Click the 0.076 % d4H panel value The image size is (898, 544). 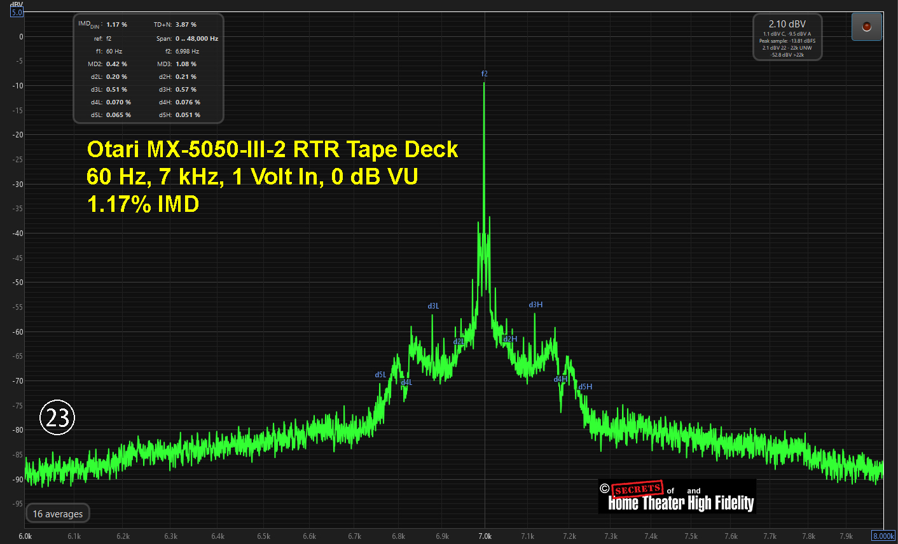188,102
